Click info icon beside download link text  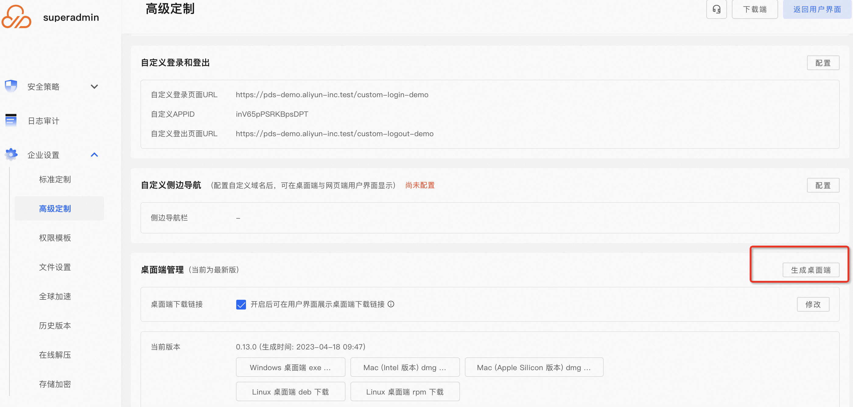tap(391, 304)
